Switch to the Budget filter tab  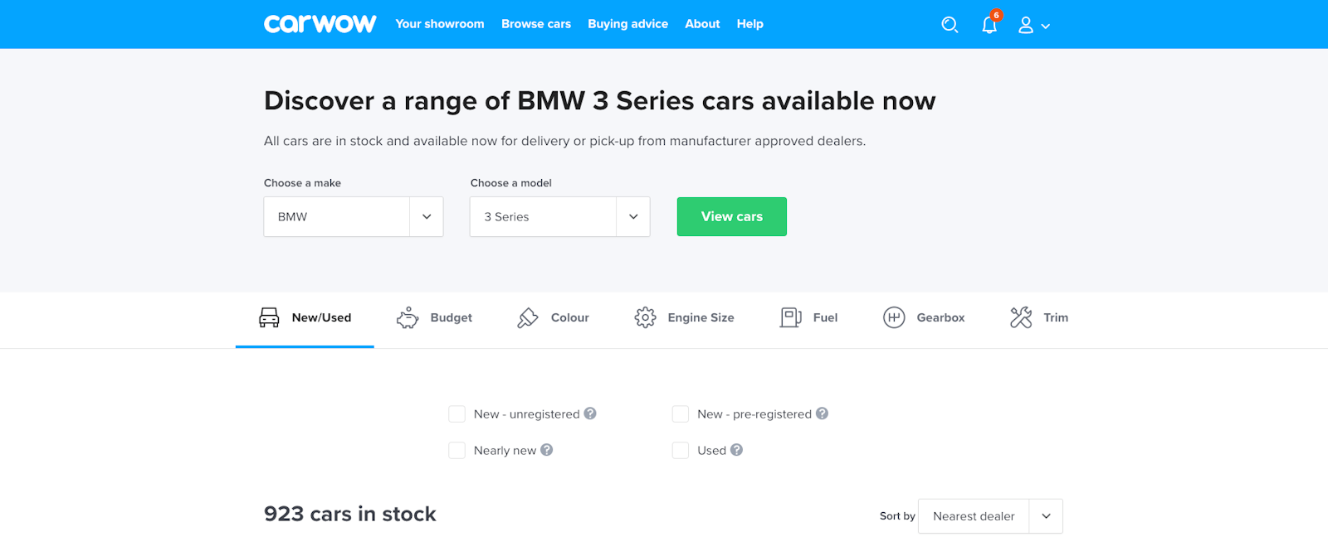[434, 318]
